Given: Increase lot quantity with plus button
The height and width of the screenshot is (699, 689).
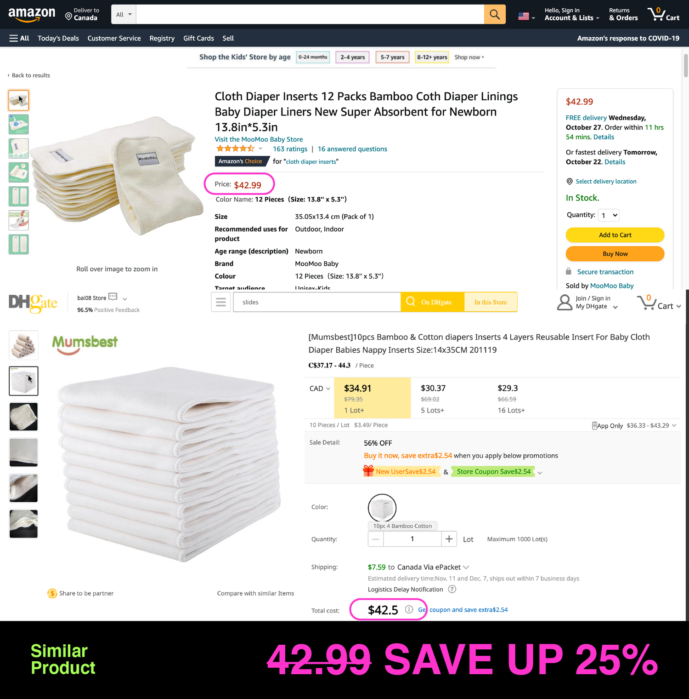Looking at the screenshot, I should click(449, 539).
